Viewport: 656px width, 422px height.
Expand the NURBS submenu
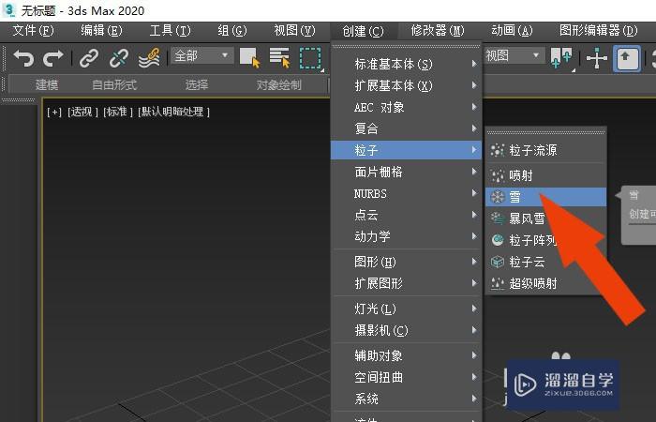(x=406, y=193)
